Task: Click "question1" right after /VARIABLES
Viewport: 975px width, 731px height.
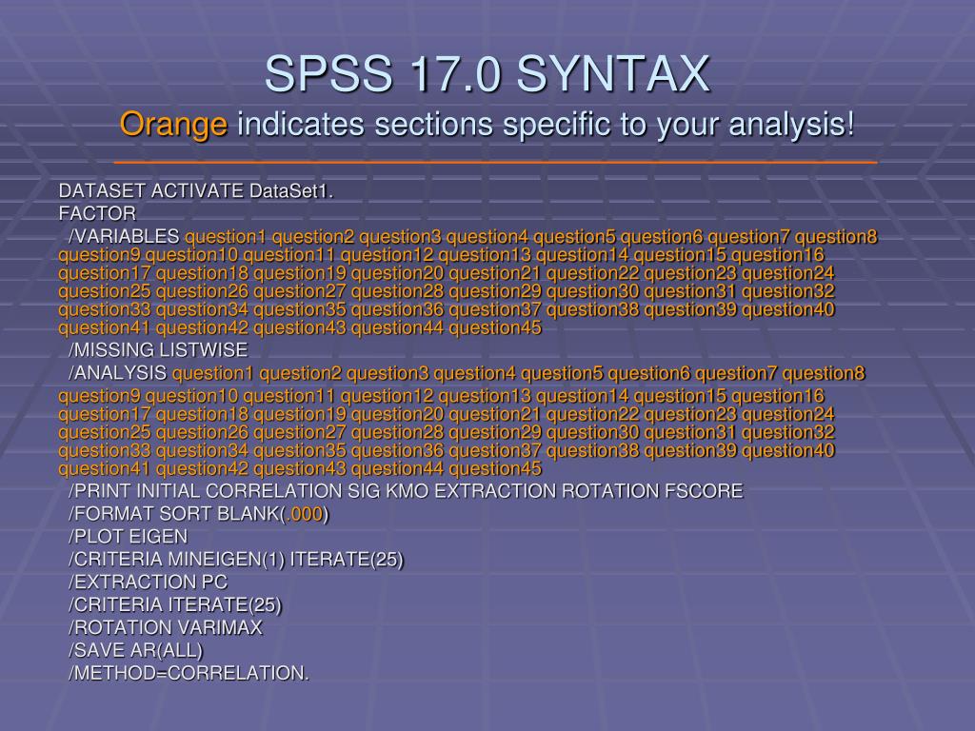Action: (225, 237)
